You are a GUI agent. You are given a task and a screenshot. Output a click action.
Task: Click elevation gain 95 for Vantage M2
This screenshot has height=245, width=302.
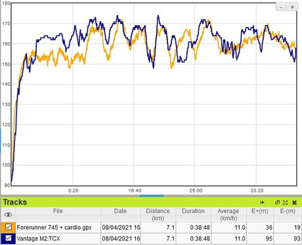coord(269,238)
